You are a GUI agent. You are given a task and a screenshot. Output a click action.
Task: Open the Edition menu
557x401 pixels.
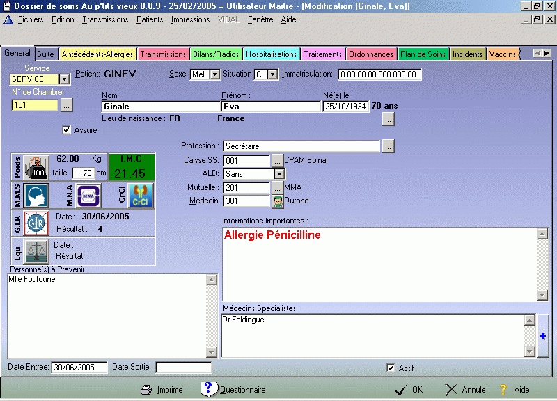63,19
